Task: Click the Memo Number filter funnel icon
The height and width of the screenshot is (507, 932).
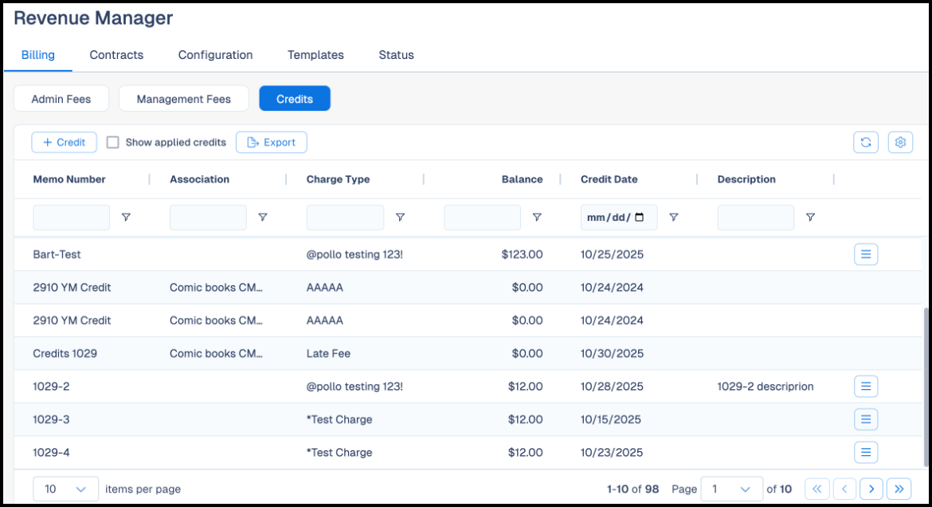Action: tap(126, 217)
